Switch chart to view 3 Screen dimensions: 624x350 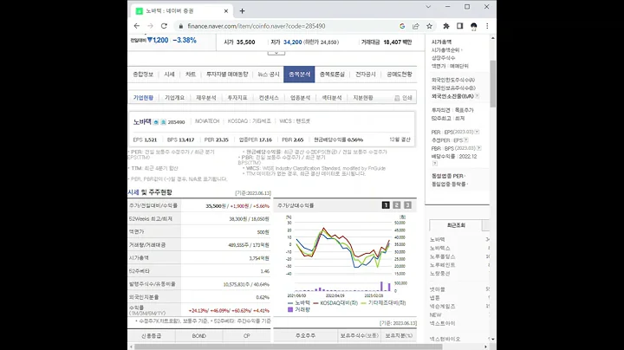[407, 204]
